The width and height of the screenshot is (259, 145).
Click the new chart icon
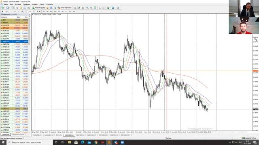[3, 8]
